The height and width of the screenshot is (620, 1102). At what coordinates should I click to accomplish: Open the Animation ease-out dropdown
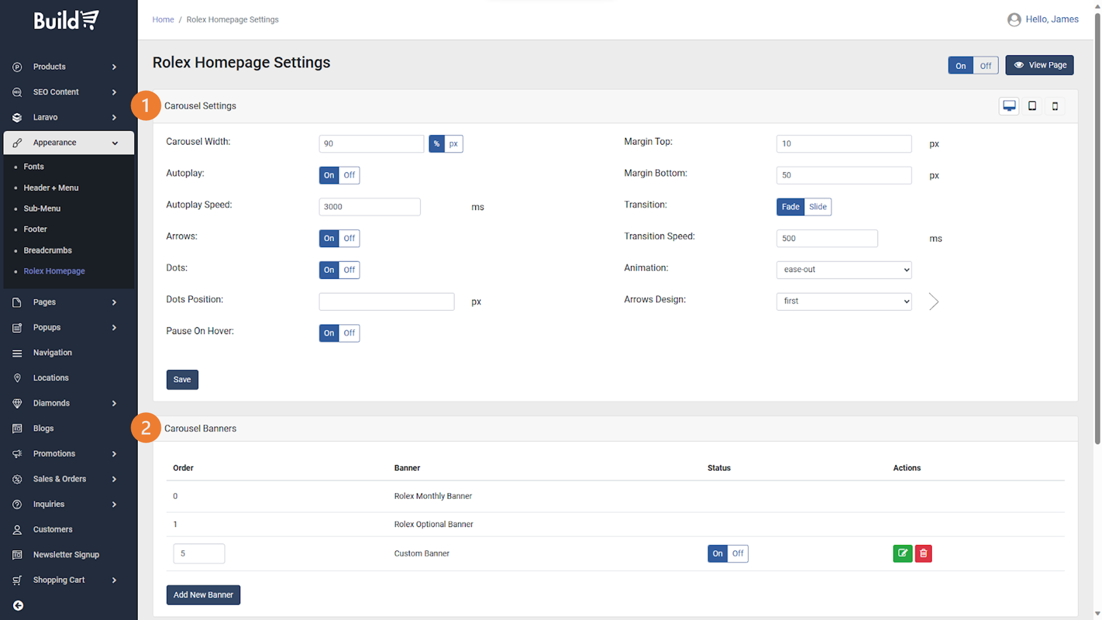pos(844,269)
